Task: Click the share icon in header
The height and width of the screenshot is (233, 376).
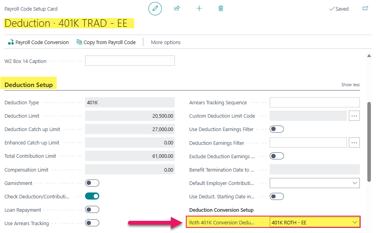Action: pyautogui.click(x=177, y=8)
